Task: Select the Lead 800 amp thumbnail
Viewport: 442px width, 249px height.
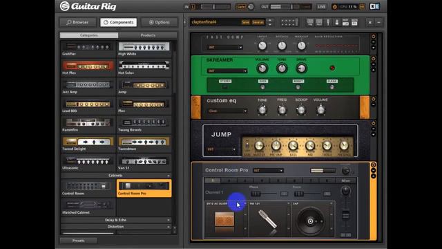Action: [88, 106]
